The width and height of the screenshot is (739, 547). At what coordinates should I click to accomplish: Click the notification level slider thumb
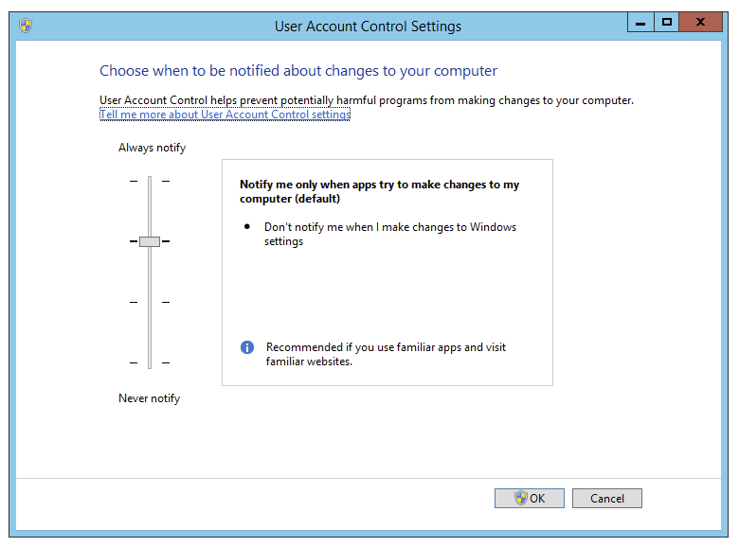(150, 241)
